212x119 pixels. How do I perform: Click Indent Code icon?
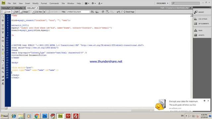point(3,77)
